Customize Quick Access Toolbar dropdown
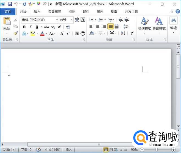This screenshot has width=181, height=153. pos(51,4)
